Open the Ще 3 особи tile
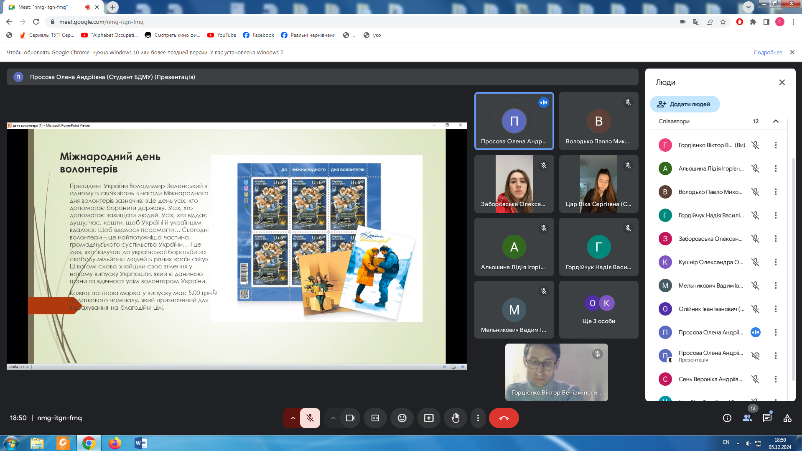The height and width of the screenshot is (451, 802). pyautogui.click(x=598, y=309)
